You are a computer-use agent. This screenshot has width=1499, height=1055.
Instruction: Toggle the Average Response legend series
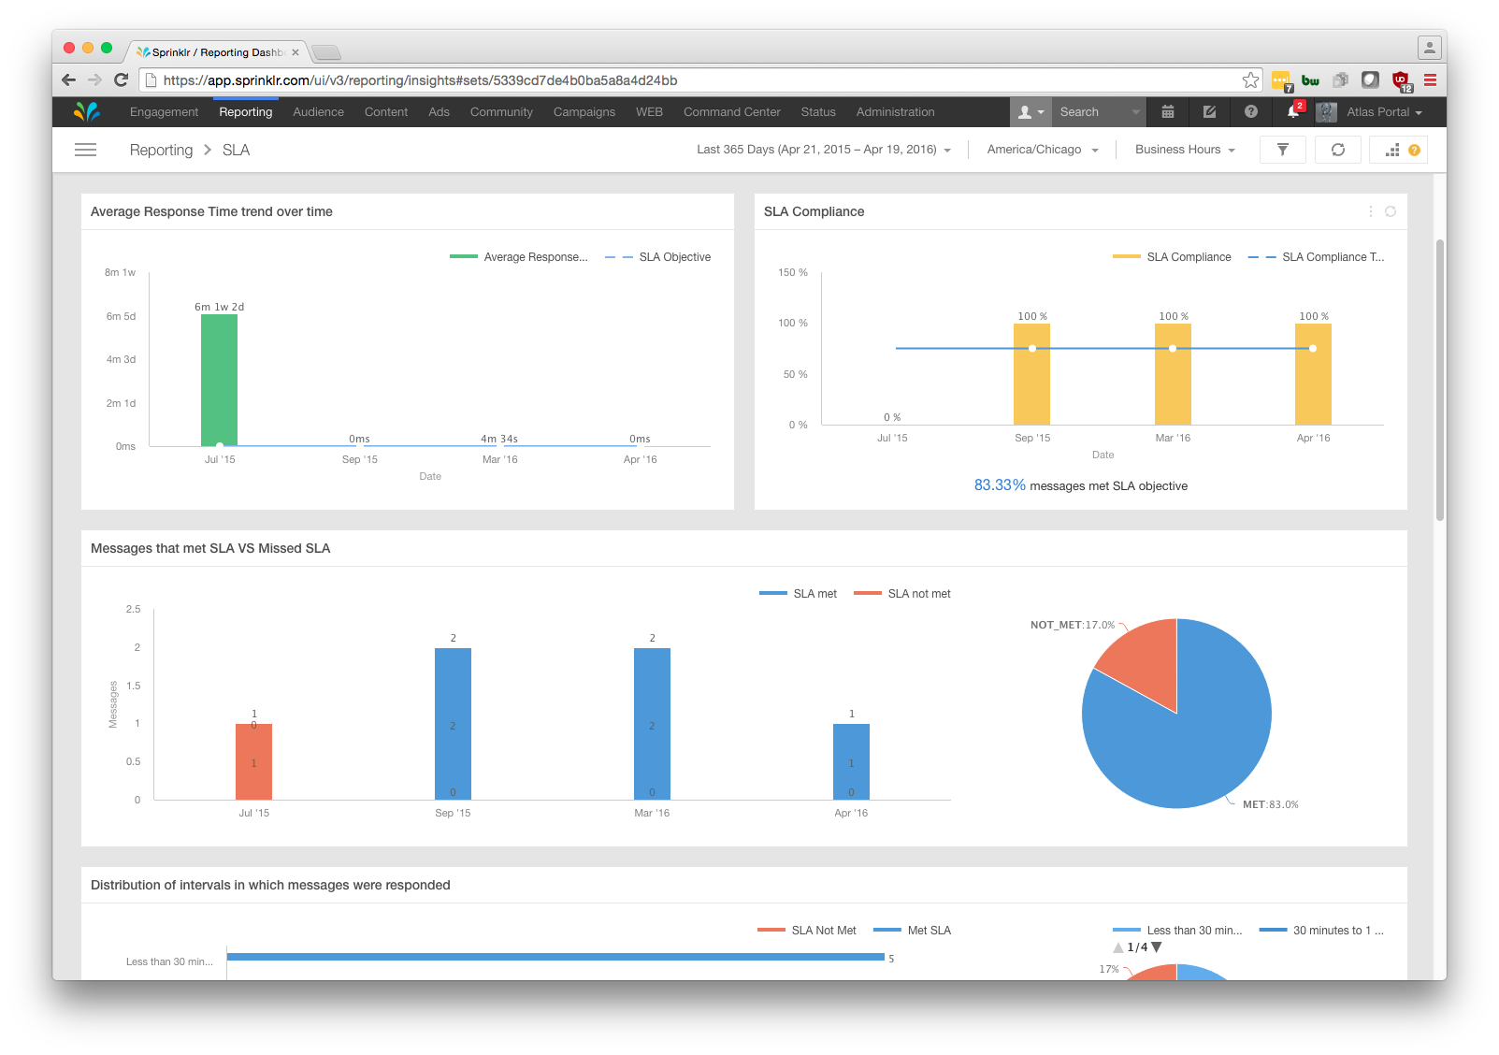519,257
